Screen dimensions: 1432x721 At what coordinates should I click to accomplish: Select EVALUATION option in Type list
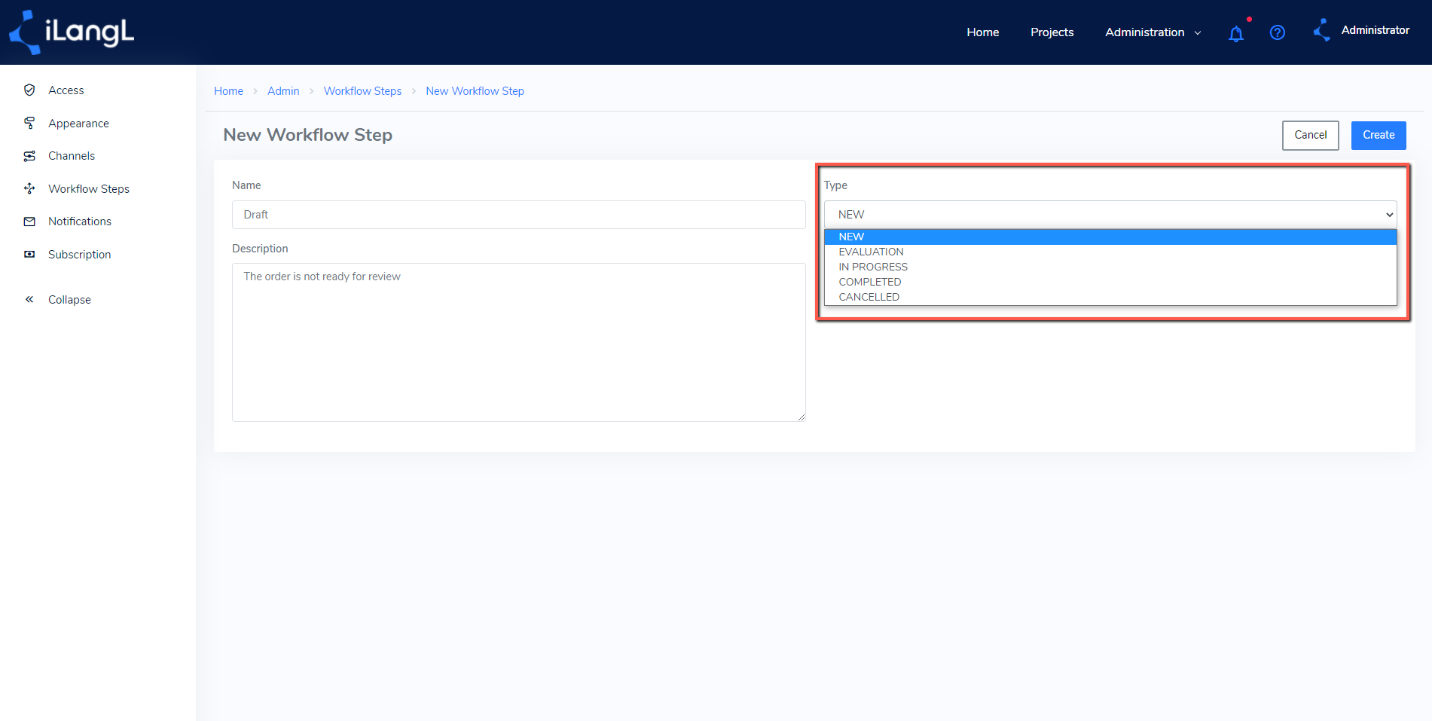coord(1110,252)
